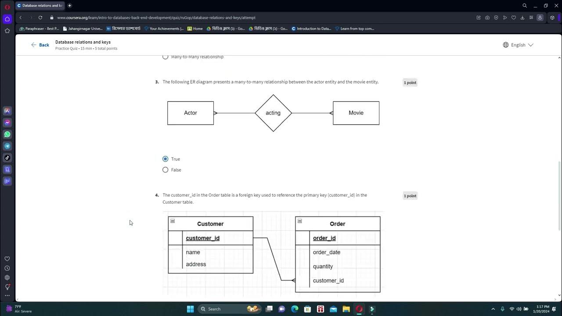Click the search tabs magnifier icon
Viewport: 562px width, 316px height.
click(x=525, y=6)
